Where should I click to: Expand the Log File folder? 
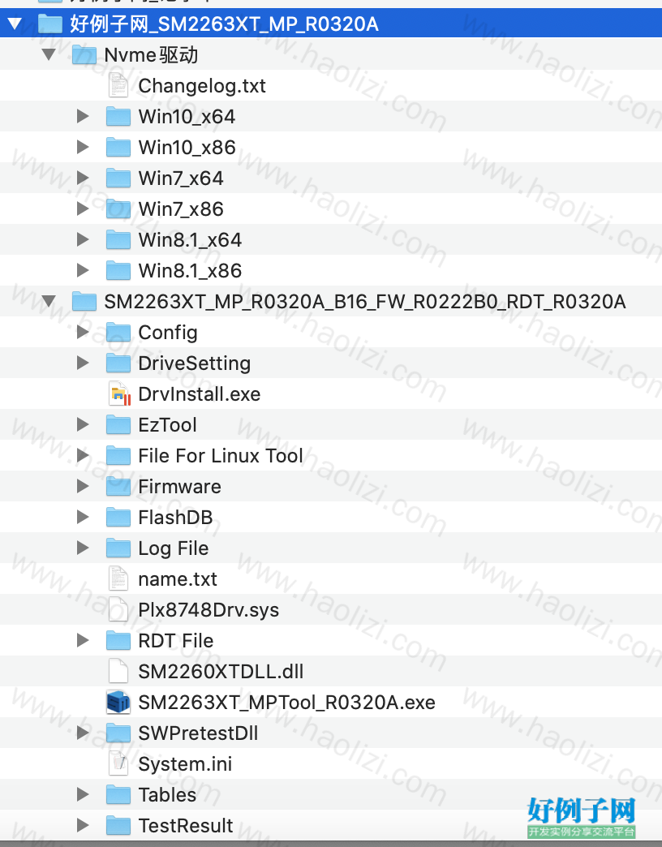coord(83,548)
